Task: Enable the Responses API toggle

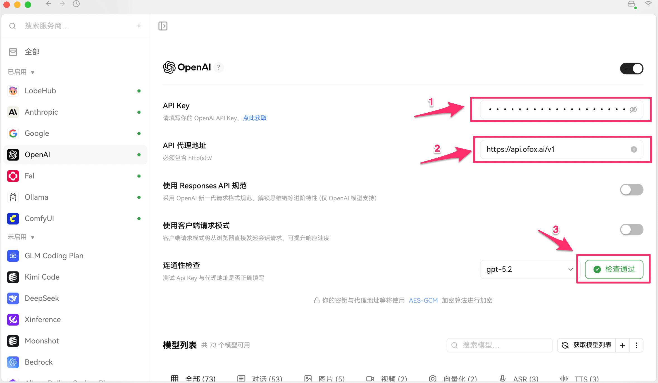Action: (x=632, y=190)
